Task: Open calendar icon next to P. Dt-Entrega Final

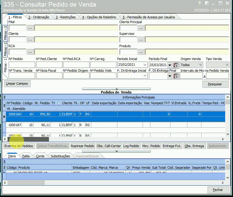Action: (x=176, y=76)
